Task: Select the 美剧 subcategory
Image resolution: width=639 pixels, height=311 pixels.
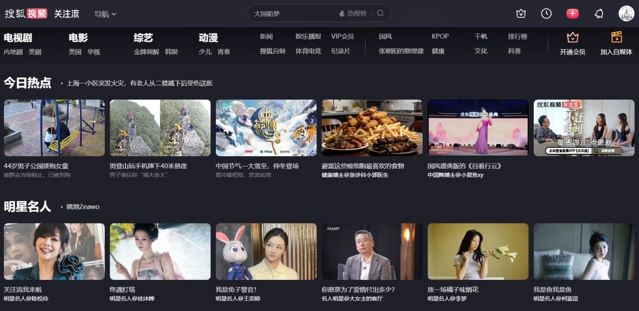Action: [x=35, y=52]
